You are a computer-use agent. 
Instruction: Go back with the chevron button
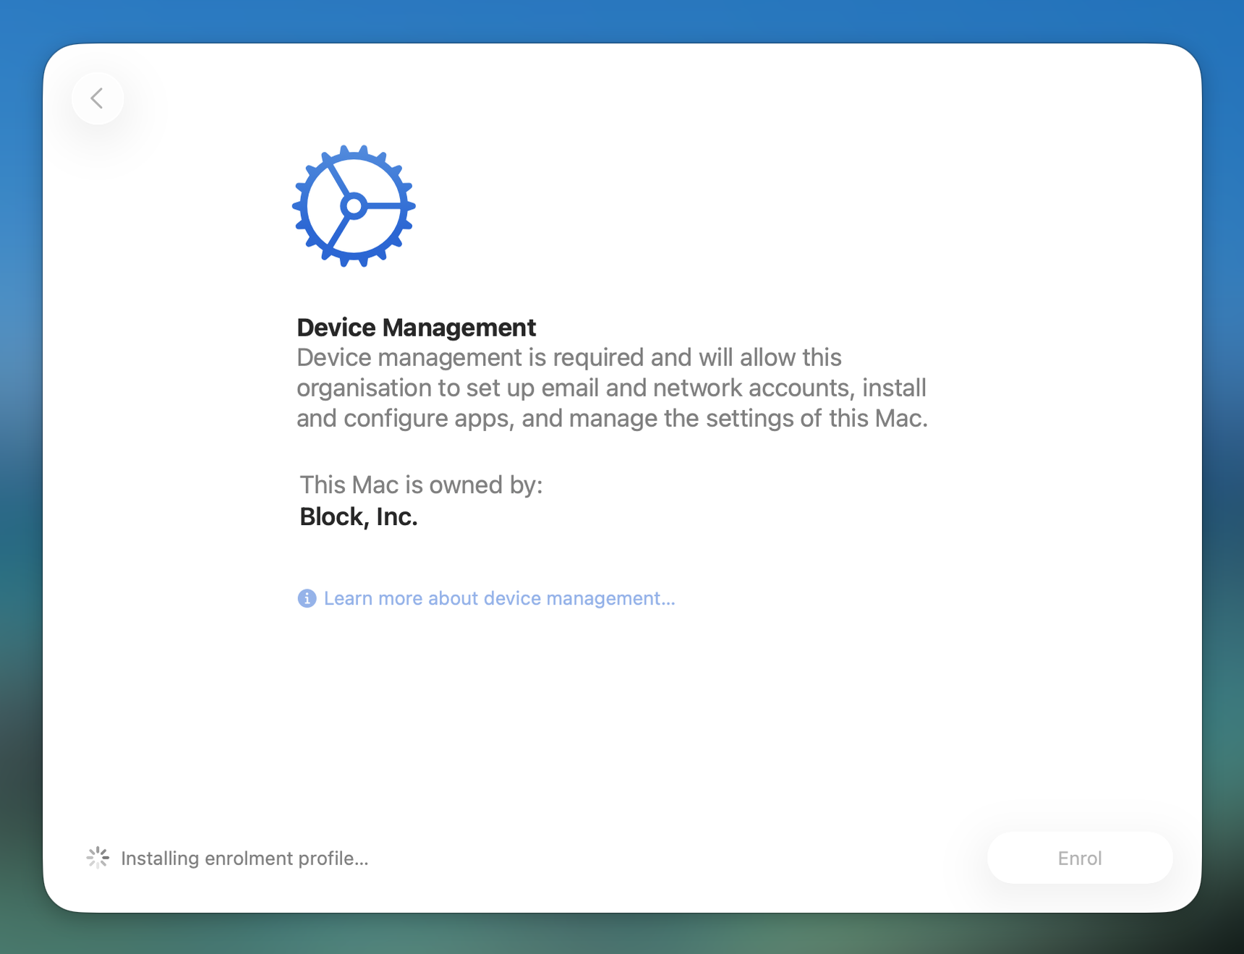(98, 98)
